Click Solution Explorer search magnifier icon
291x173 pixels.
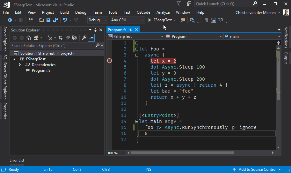(98, 45)
